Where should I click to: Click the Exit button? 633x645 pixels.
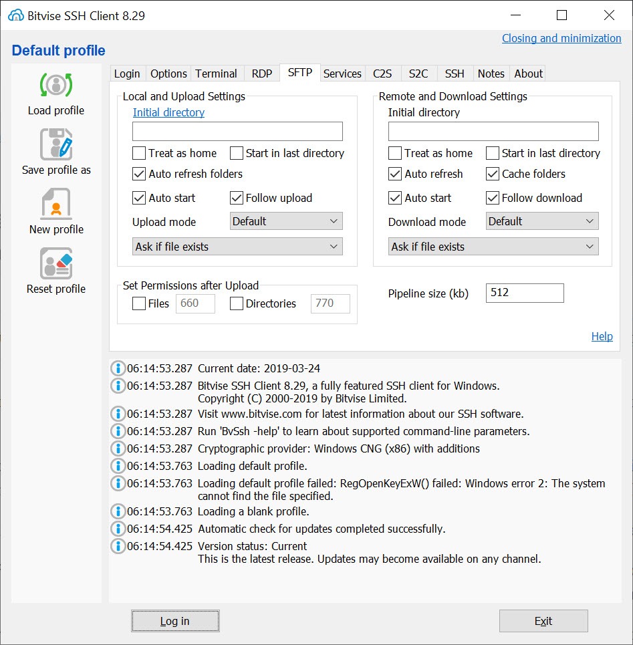coord(543,621)
